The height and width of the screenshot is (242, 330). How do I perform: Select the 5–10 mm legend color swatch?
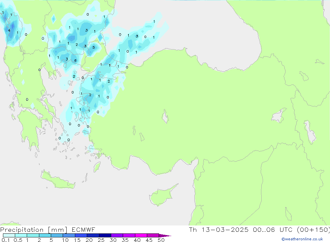[x=57, y=235]
